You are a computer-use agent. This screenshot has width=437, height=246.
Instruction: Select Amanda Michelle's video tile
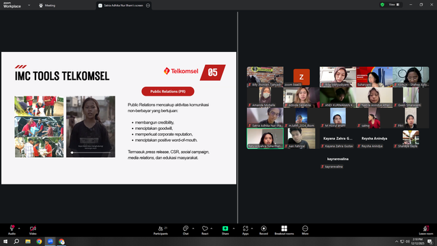pos(265,97)
